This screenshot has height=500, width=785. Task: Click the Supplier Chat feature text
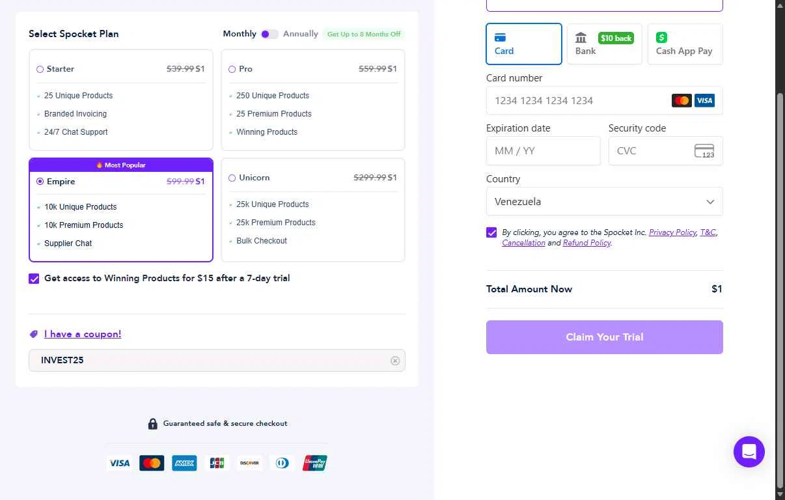tap(68, 243)
